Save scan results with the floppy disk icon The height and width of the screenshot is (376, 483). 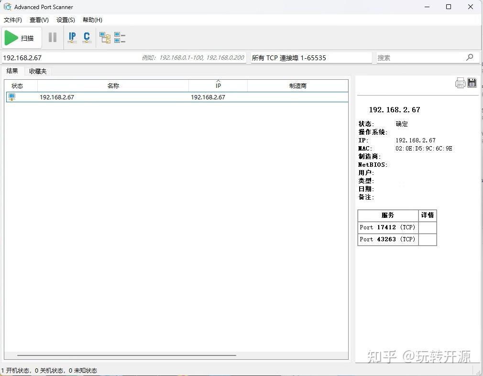point(472,82)
